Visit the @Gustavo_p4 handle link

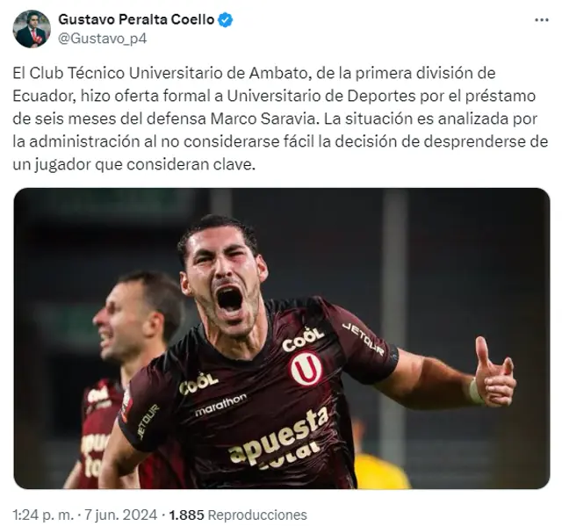(103, 39)
